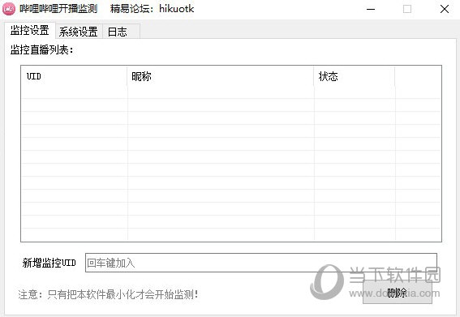The image size is (460, 317).
Task: Click the 新增监控UID label
Action: [49, 263]
